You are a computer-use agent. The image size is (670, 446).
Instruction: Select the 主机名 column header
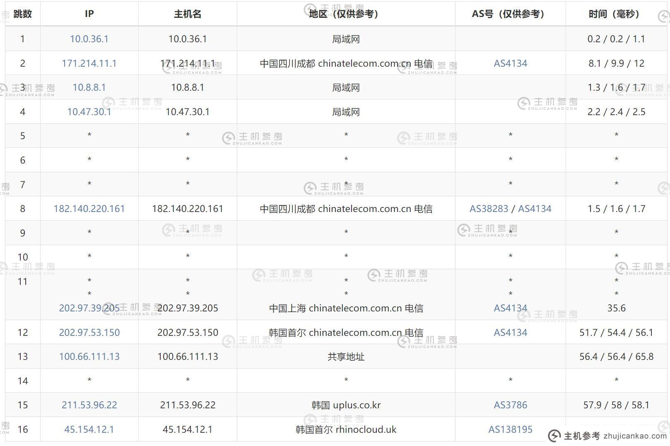[x=188, y=14]
